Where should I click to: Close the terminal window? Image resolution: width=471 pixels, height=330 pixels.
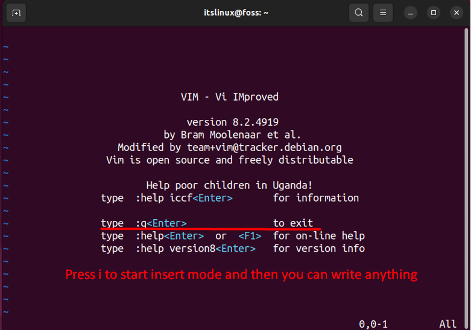click(457, 13)
